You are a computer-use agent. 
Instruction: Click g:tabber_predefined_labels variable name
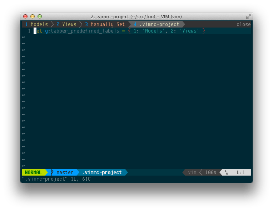click(82, 31)
